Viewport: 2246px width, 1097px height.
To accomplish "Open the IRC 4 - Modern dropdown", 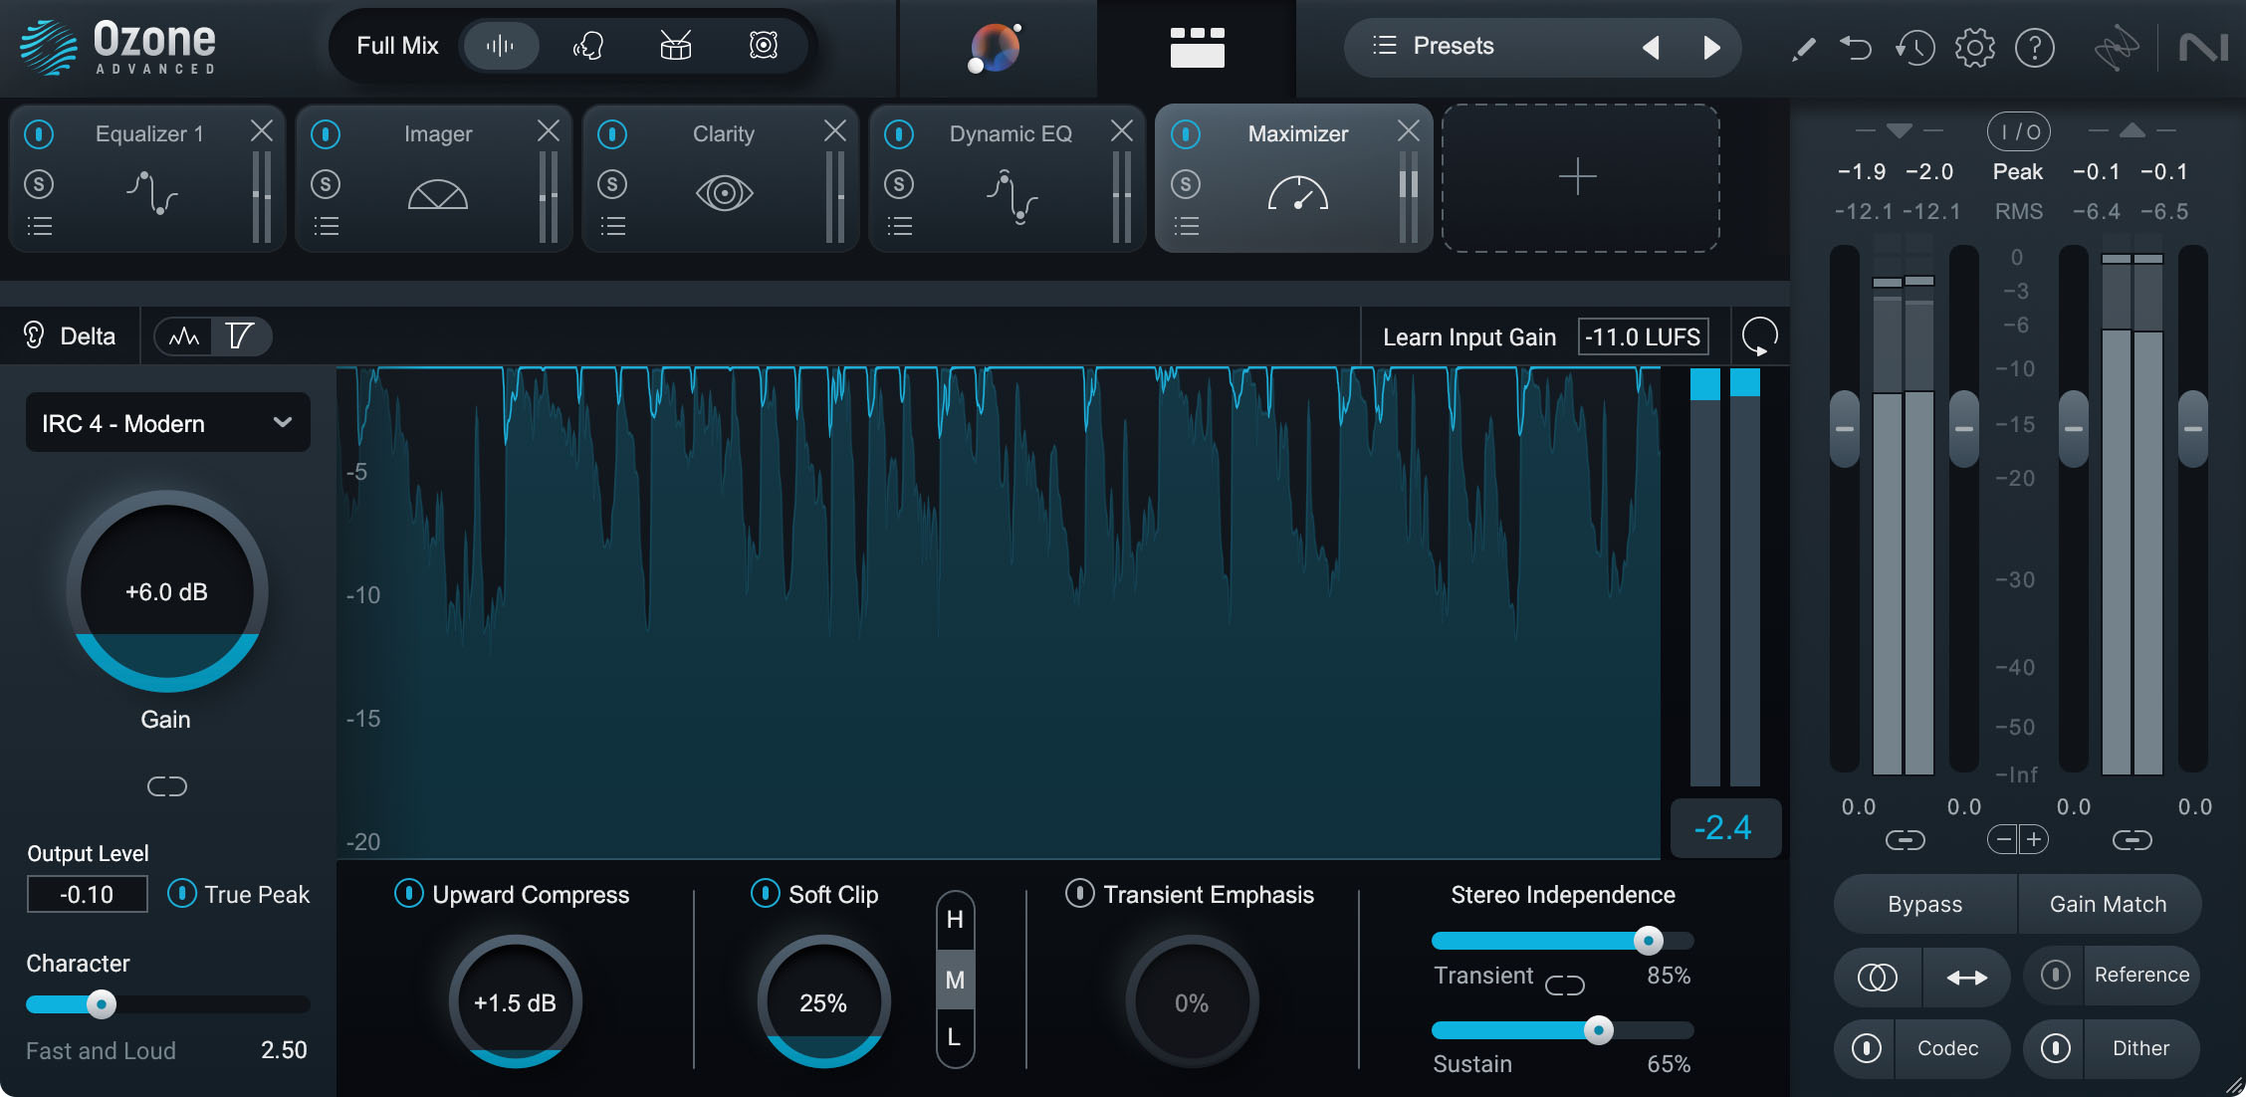I will [167, 422].
